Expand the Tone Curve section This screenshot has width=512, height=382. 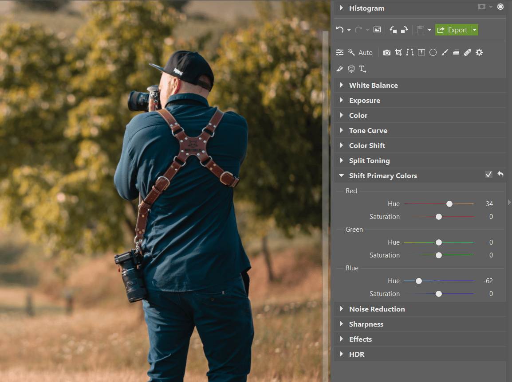(x=367, y=130)
